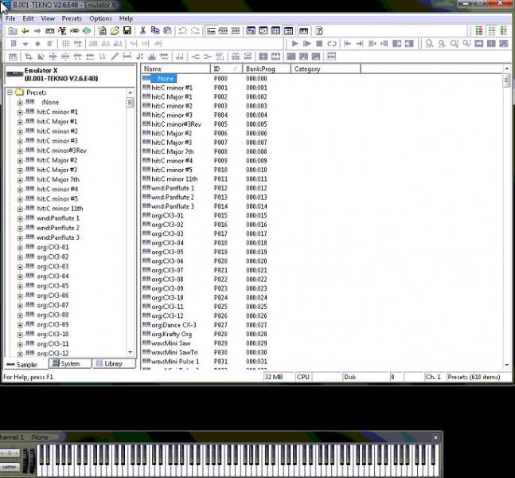515x478 pixels.
Task: Toggle list view sorted by Name
Action: (x=211, y=31)
